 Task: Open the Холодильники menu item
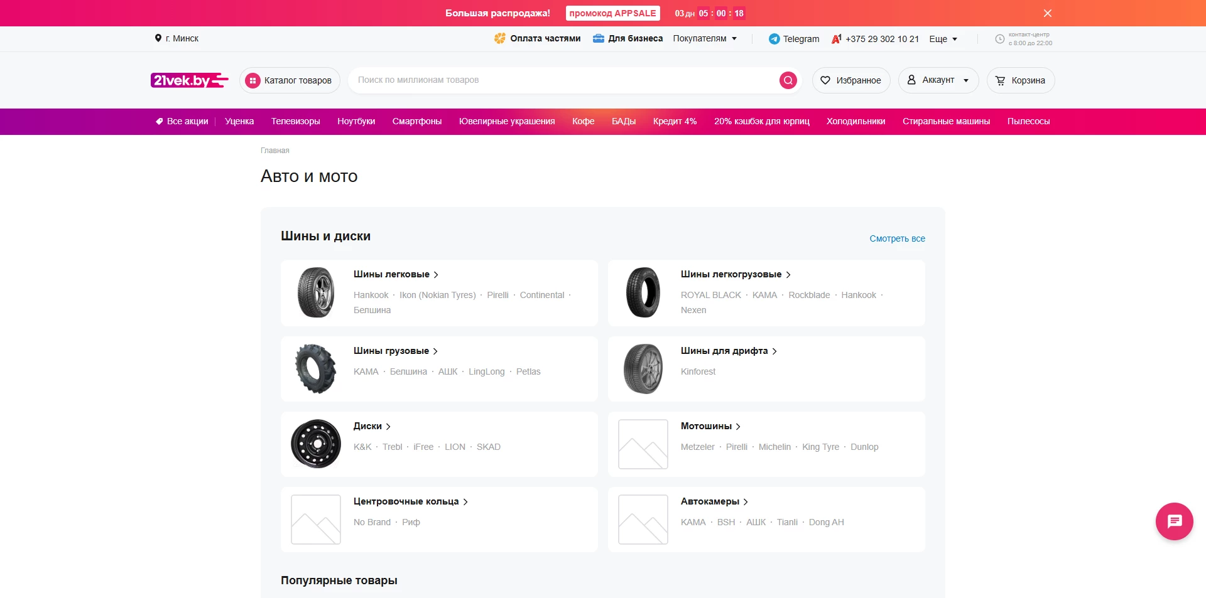pyautogui.click(x=856, y=121)
